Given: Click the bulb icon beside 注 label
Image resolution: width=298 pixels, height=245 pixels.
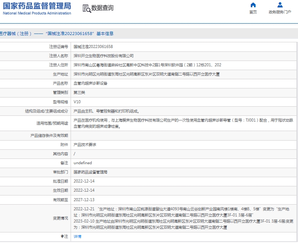Looking at the screenshot, I should [62, 236].
